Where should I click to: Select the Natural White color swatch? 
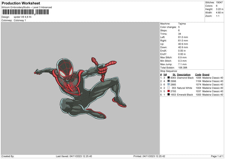[168, 88]
